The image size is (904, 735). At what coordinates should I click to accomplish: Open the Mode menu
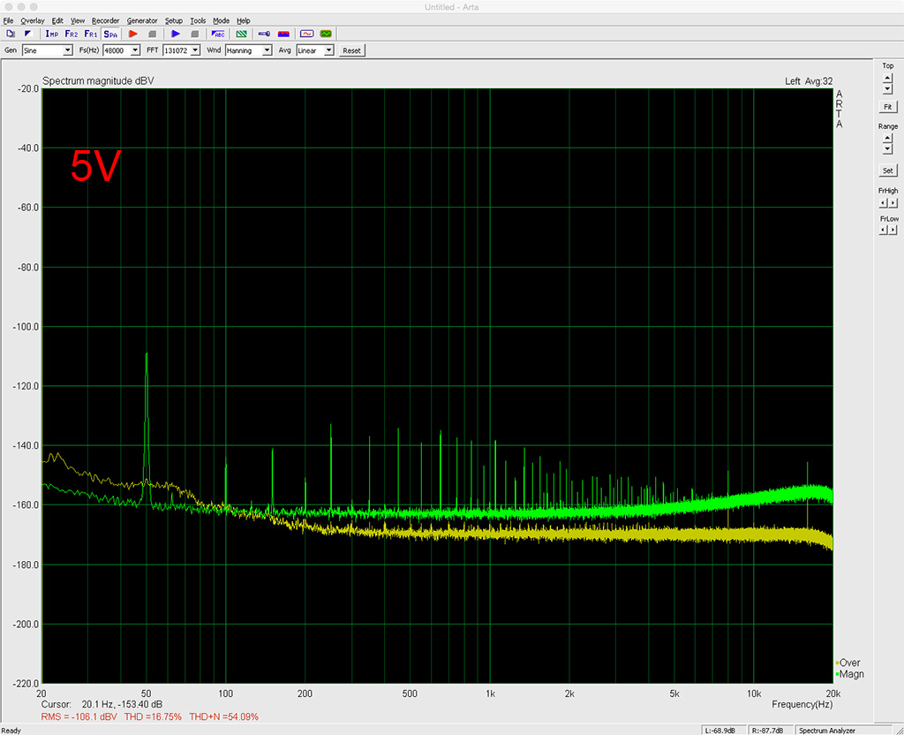(221, 21)
